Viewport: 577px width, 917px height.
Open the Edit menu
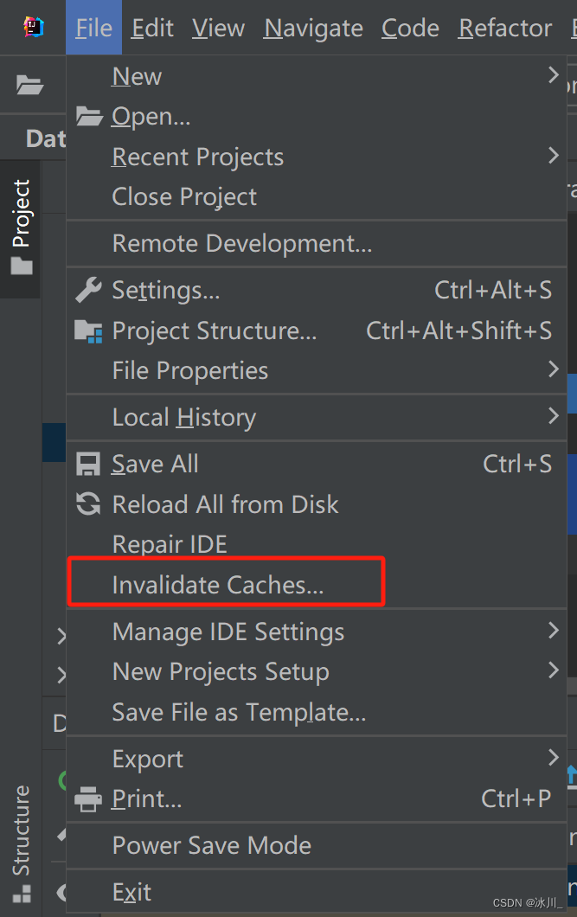click(x=152, y=29)
